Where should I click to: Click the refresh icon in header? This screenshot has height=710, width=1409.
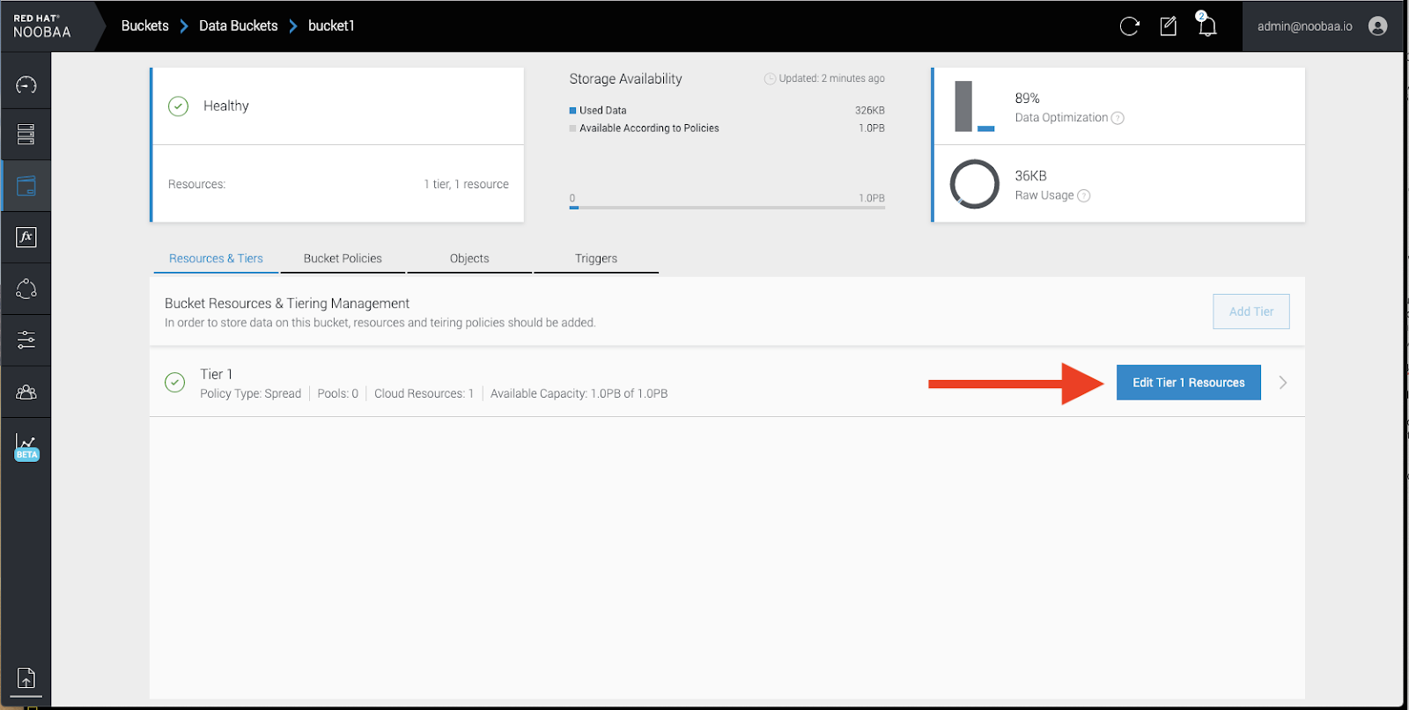[x=1129, y=26]
